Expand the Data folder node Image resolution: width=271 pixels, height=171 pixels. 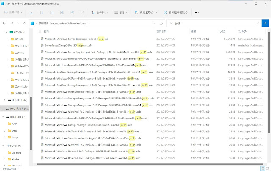[5, 131]
